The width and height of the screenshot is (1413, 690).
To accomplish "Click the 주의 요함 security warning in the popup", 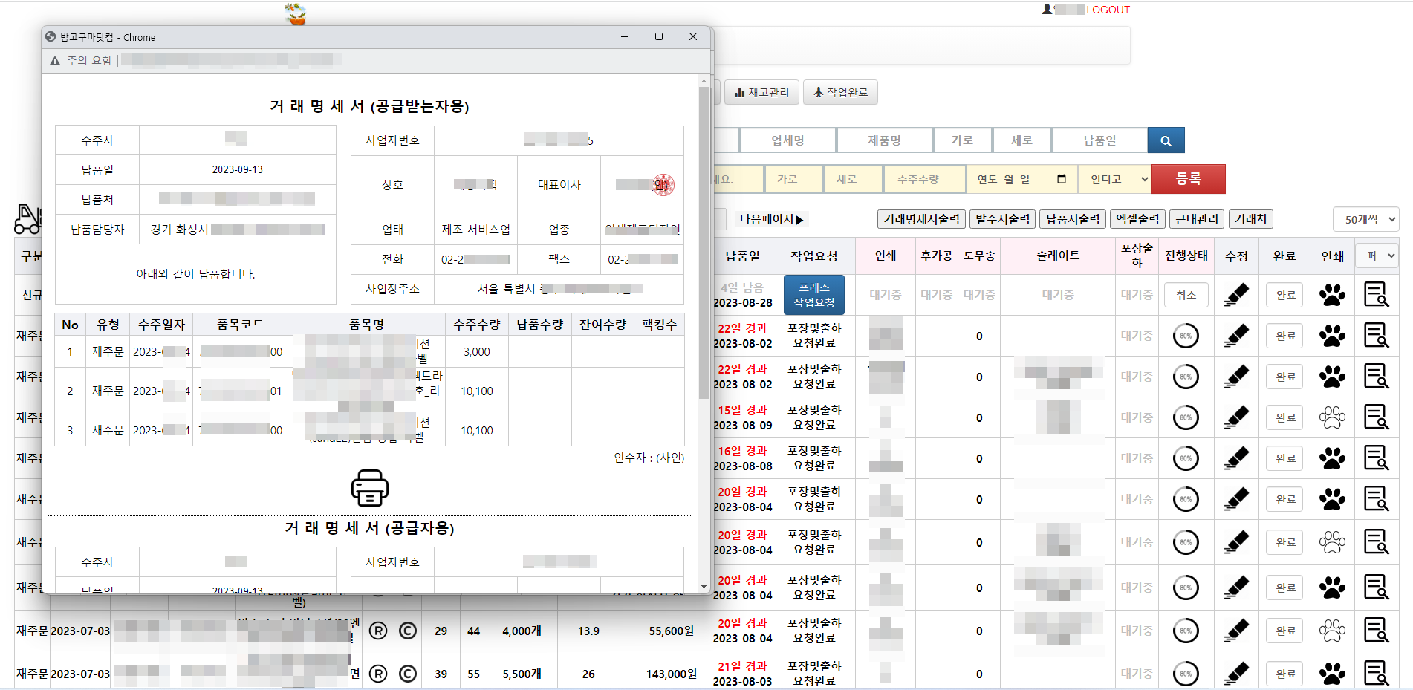I will (81, 60).
